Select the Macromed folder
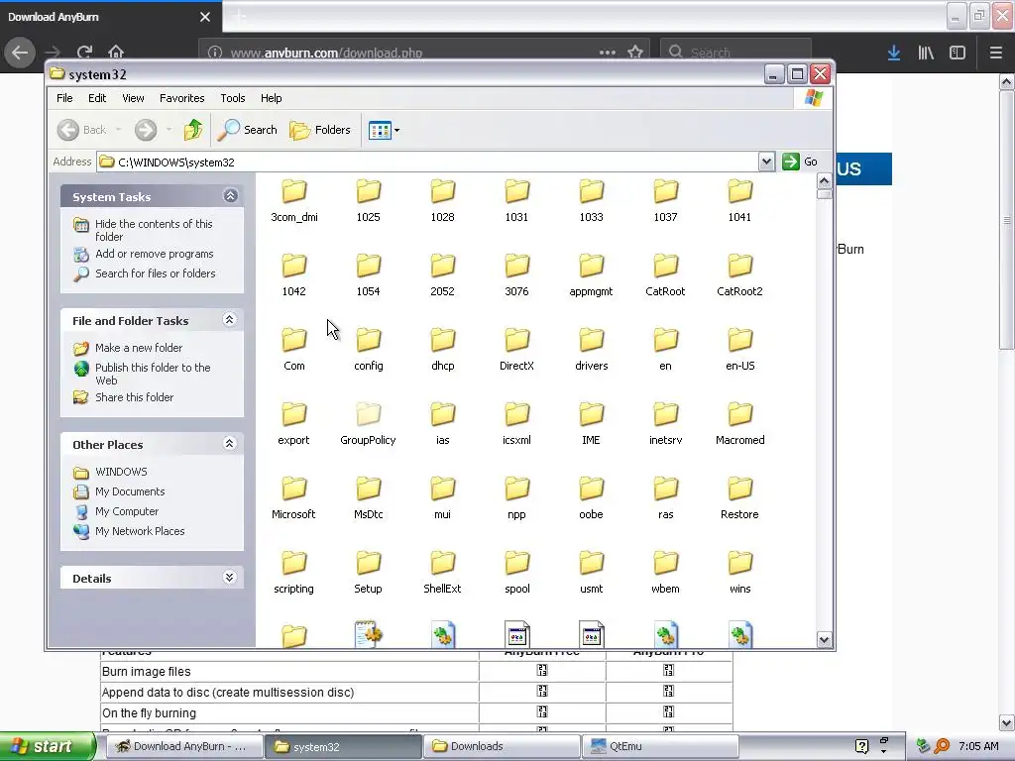This screenshot has width=1015, height=761. [x=739, y=424]
